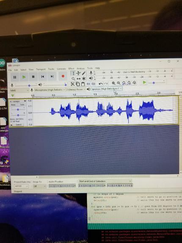Click the track Select button
Image resolution: width=182 pixels, height=243 pixels.
(19, 125)
